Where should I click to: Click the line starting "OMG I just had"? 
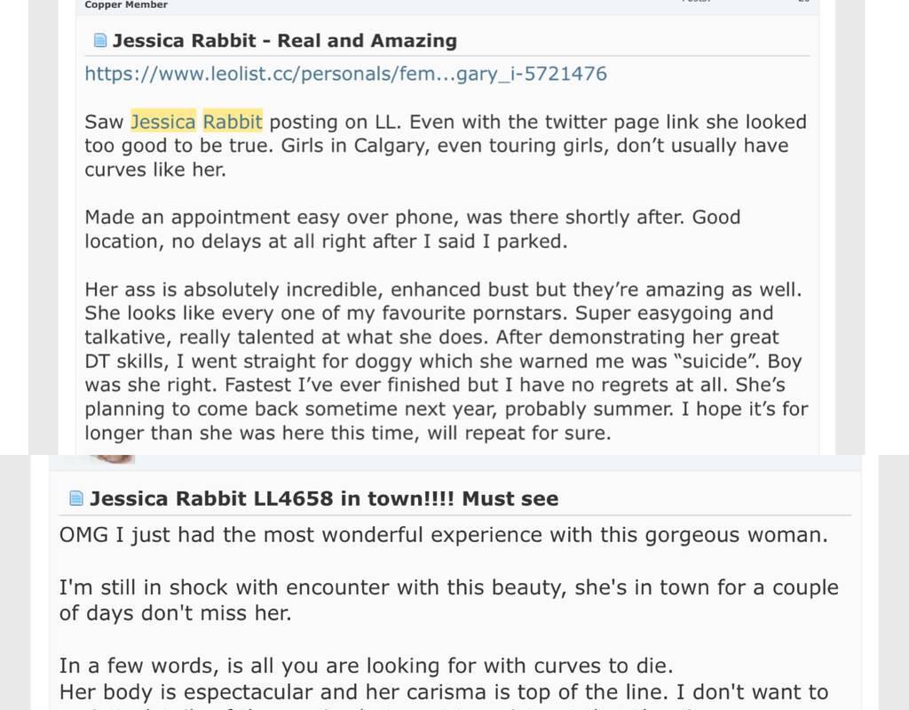click(x=444, y=535)
